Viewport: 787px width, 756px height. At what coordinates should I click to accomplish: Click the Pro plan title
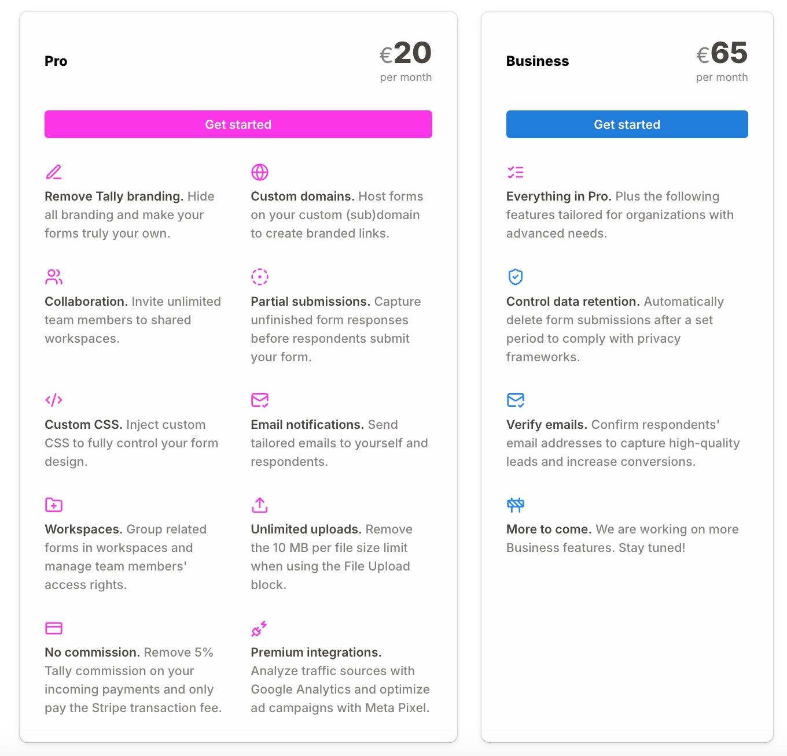[56, 61]
